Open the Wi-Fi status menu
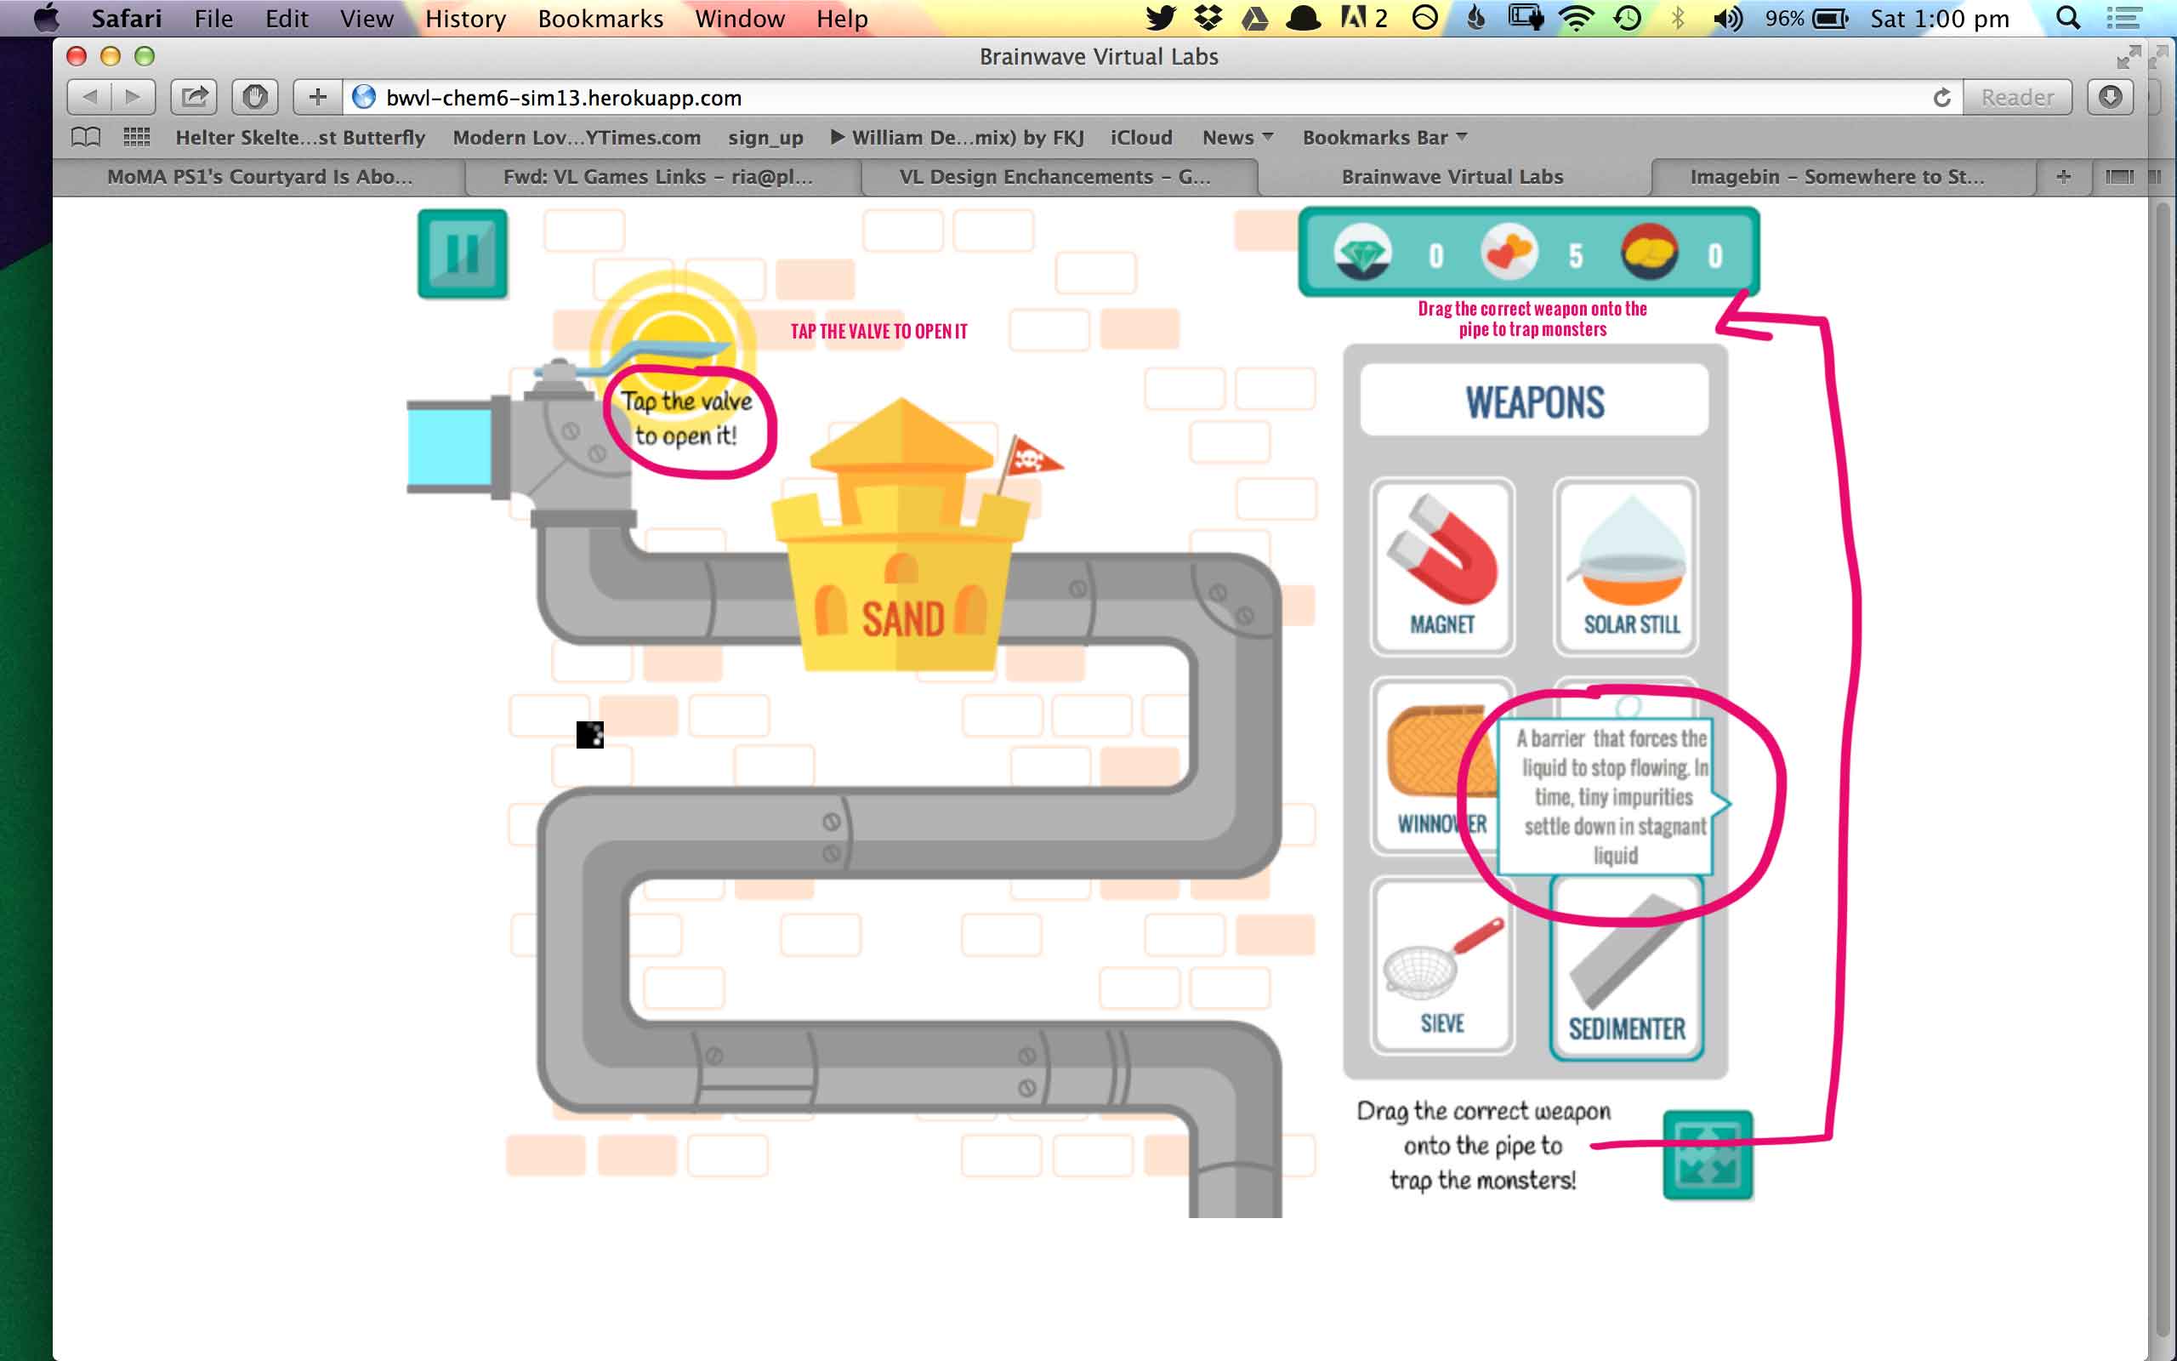The width and height of the screenshot is (2177, 1361). (x=1576, y=18)
